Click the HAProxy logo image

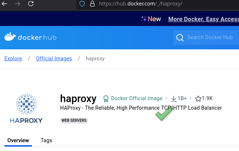[x=26, y=108]
